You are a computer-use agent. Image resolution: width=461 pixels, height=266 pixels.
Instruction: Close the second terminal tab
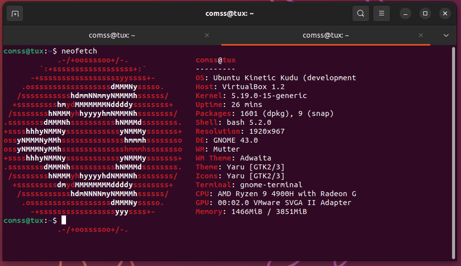421,35
